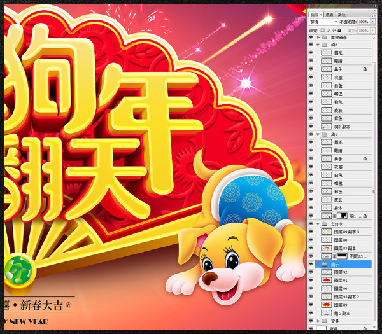Expand the 恭贺新春 group
382x334 pixels.
point(318,38)
